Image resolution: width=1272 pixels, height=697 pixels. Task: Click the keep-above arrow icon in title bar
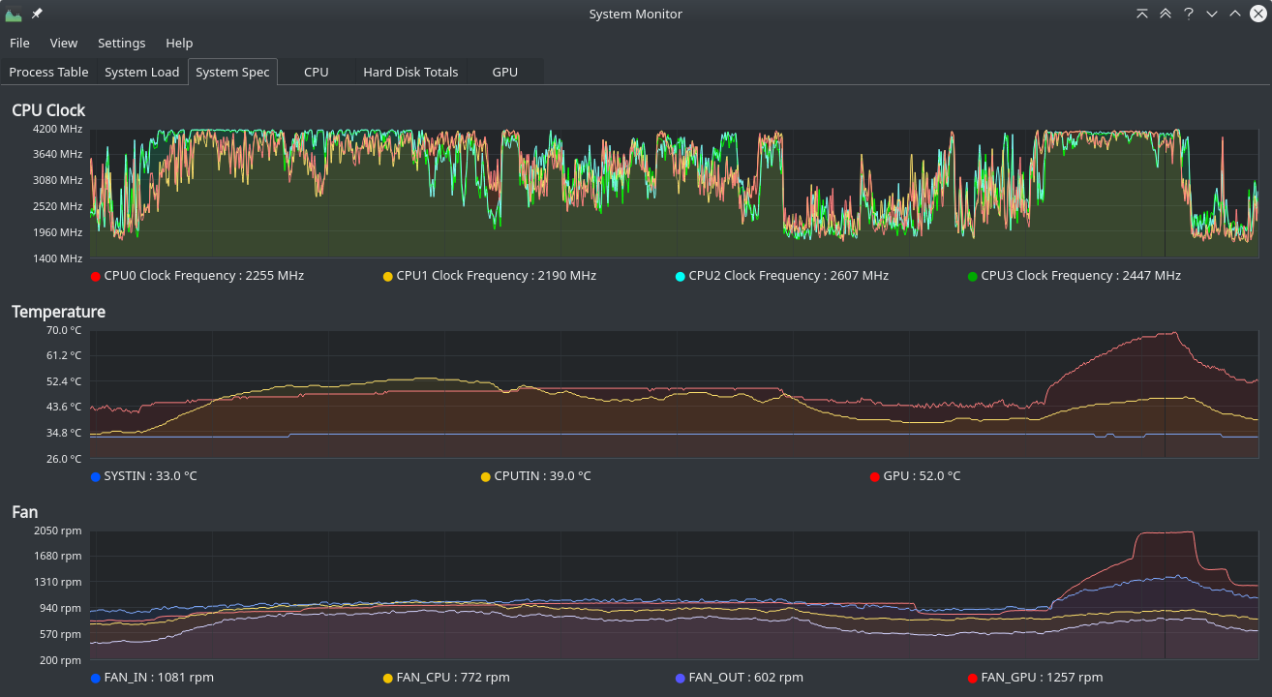tap(1142, 14)
